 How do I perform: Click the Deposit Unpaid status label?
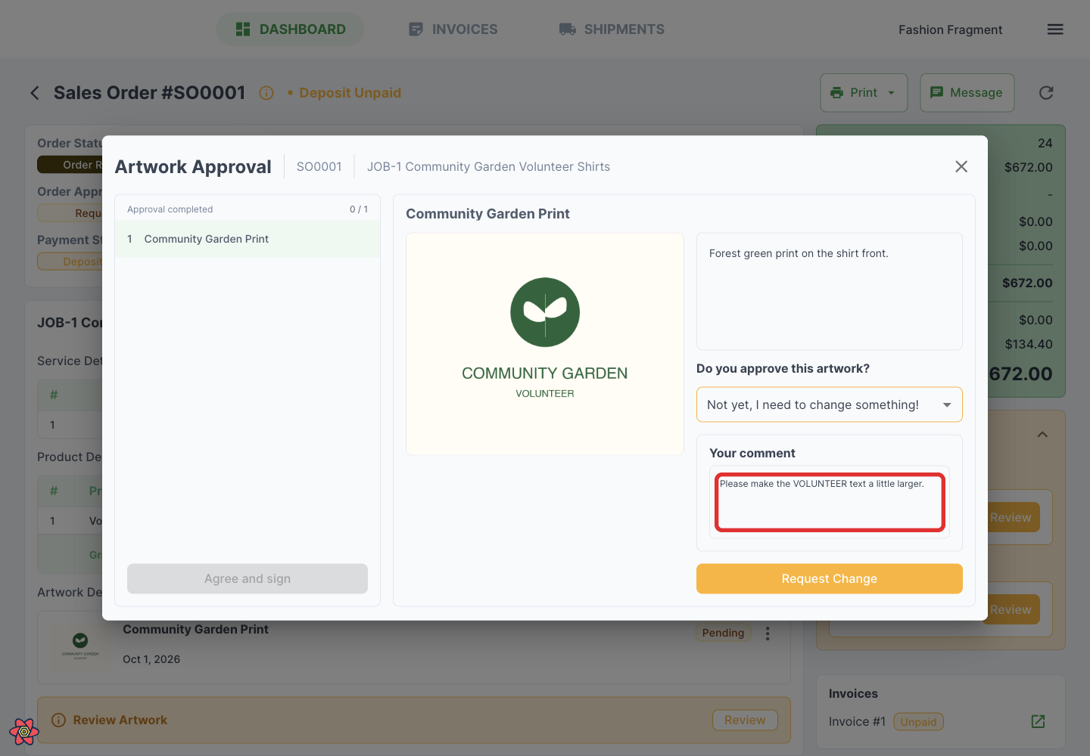coord(350,92)
